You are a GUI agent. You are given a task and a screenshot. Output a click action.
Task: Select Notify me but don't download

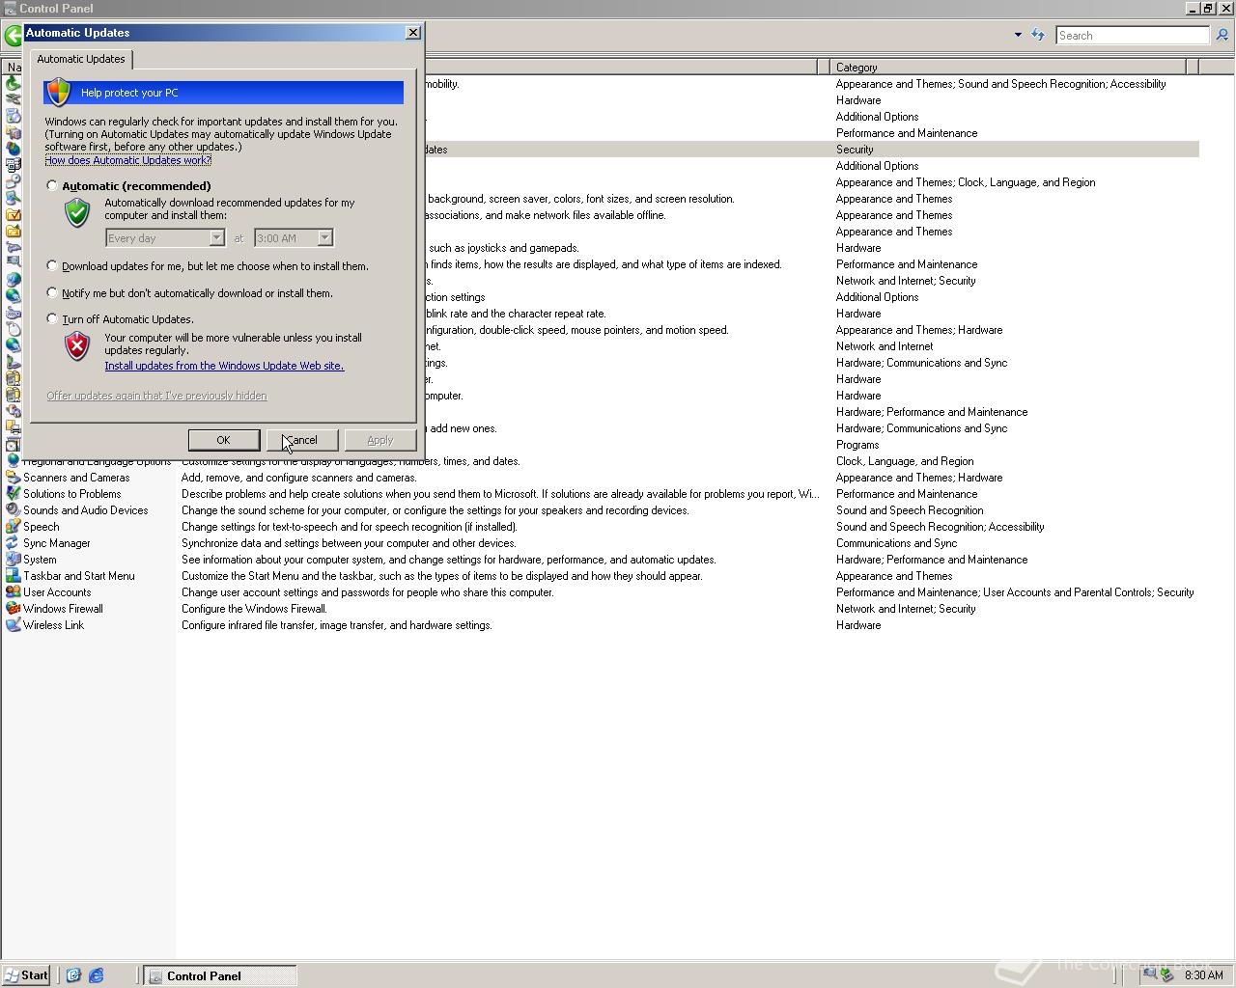click(52, 292)
